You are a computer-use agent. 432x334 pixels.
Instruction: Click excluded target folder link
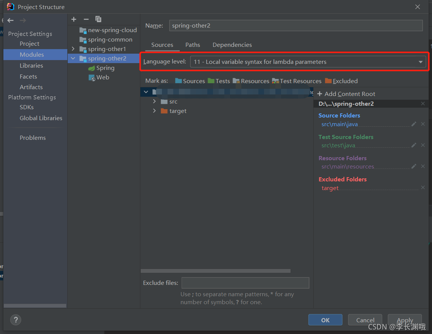click(x=330, y=188)
